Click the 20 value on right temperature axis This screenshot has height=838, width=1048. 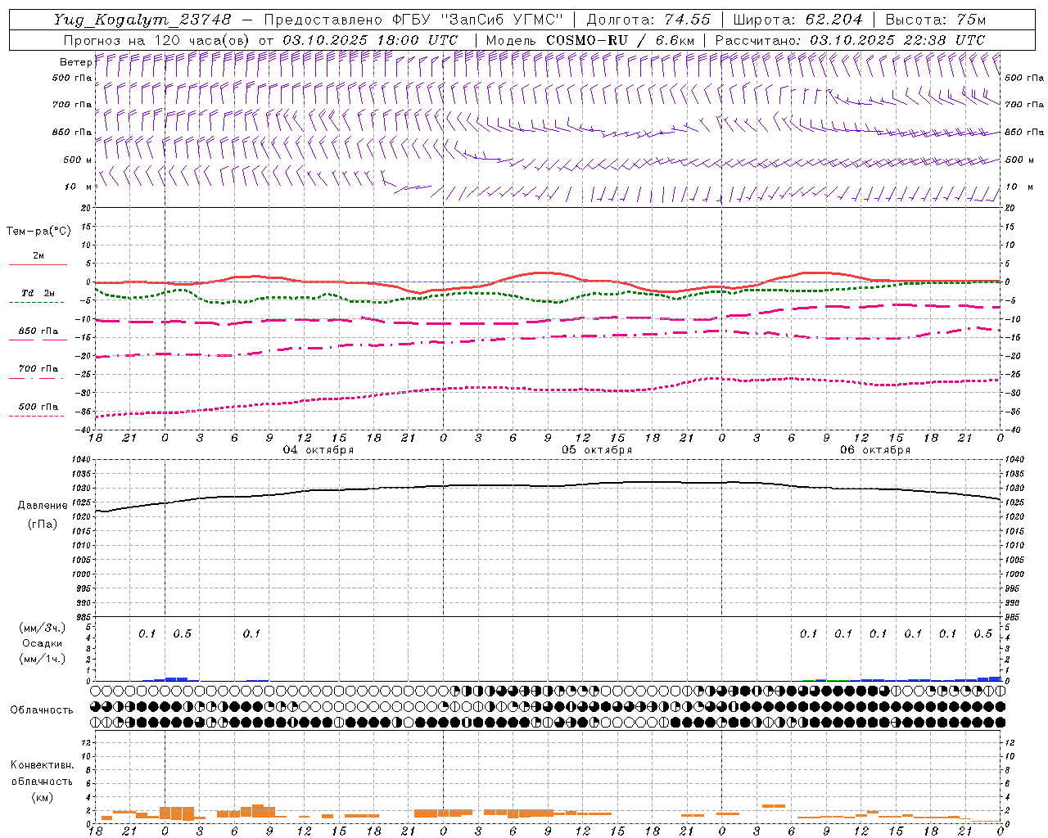click(1010, 209)
